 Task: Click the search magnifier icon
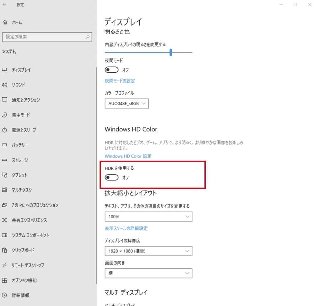point(88,37)
